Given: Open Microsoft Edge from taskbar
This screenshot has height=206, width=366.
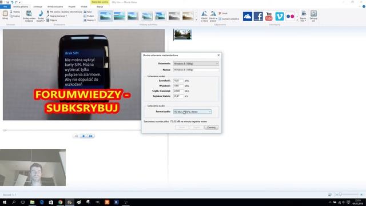Looking at the screenshot, I should [42, 202].
